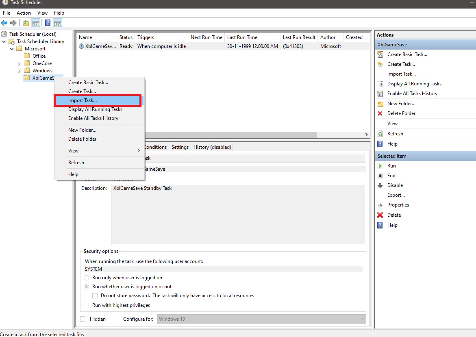Select Run only when user is logged on

(x=86, y=278)
